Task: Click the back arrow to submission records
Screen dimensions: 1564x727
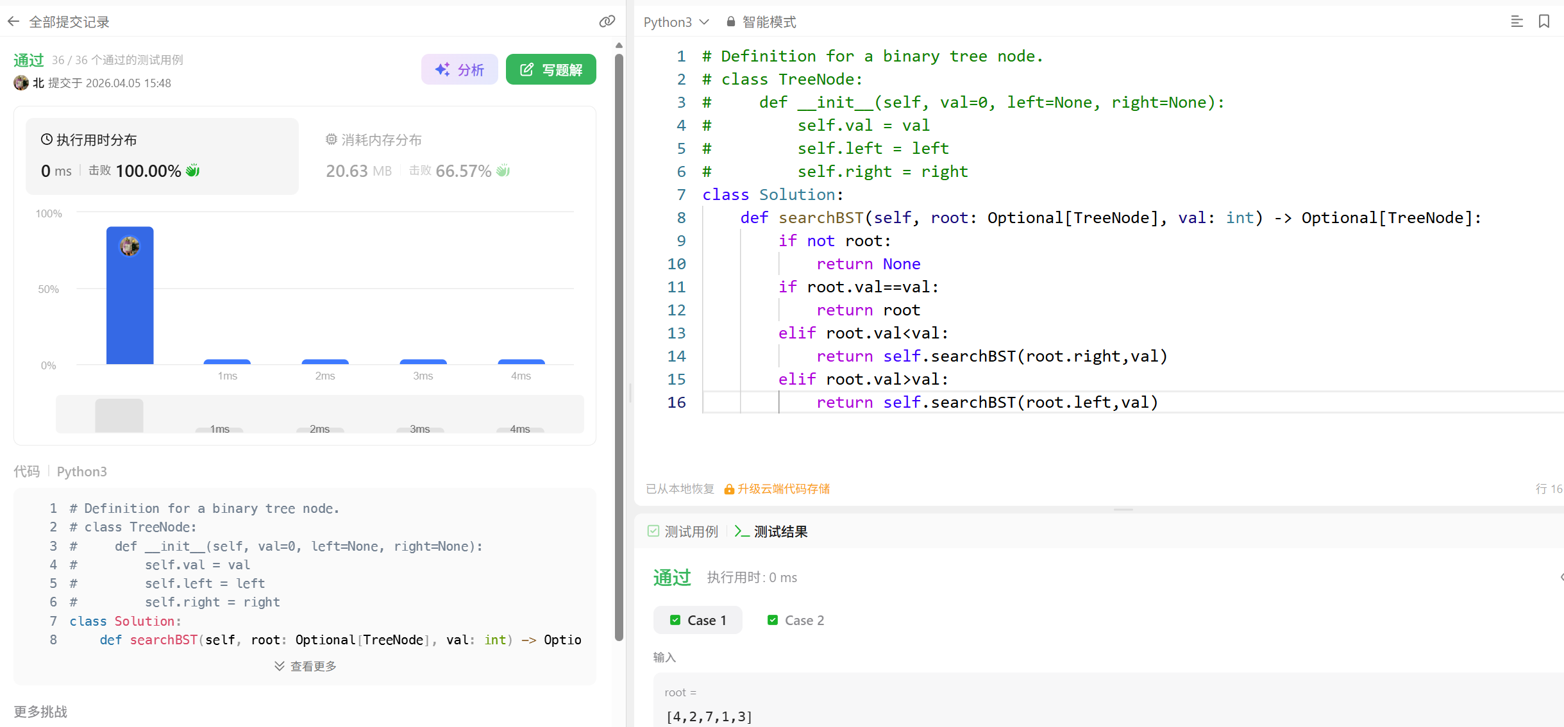Action: pos(13,22)
